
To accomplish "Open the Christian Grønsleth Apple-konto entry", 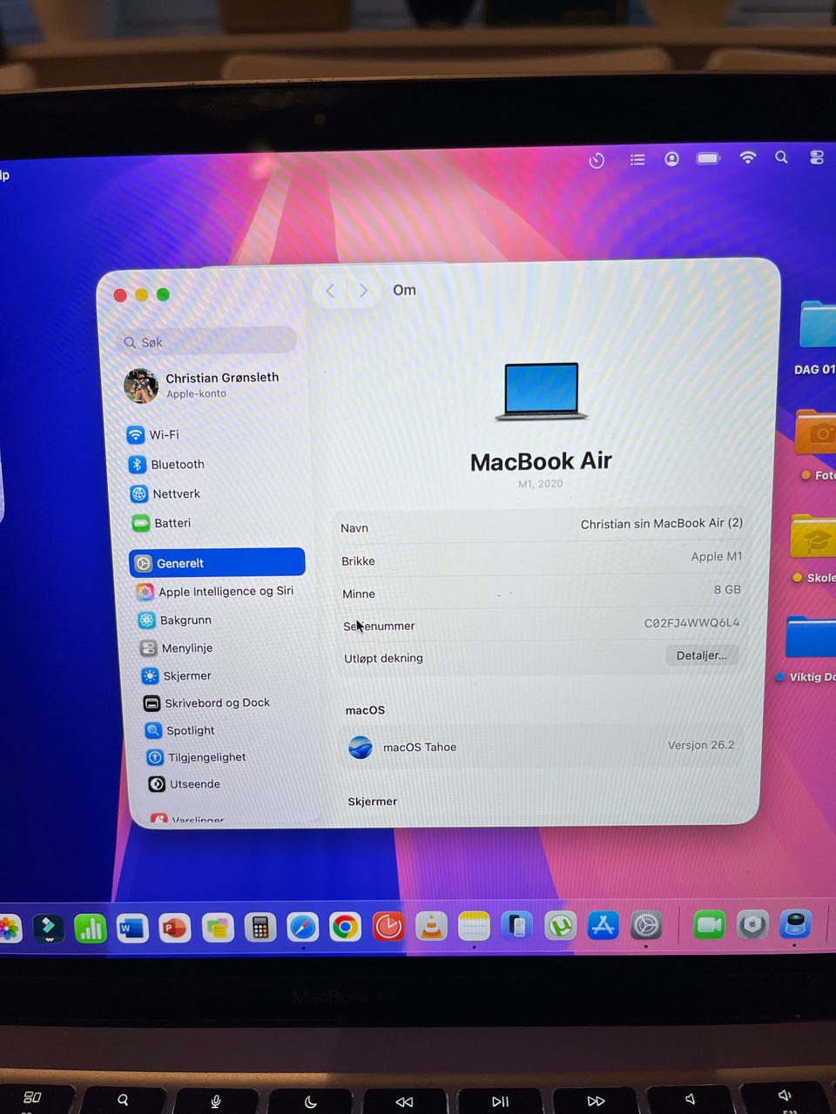I will [x=203, y=385].
